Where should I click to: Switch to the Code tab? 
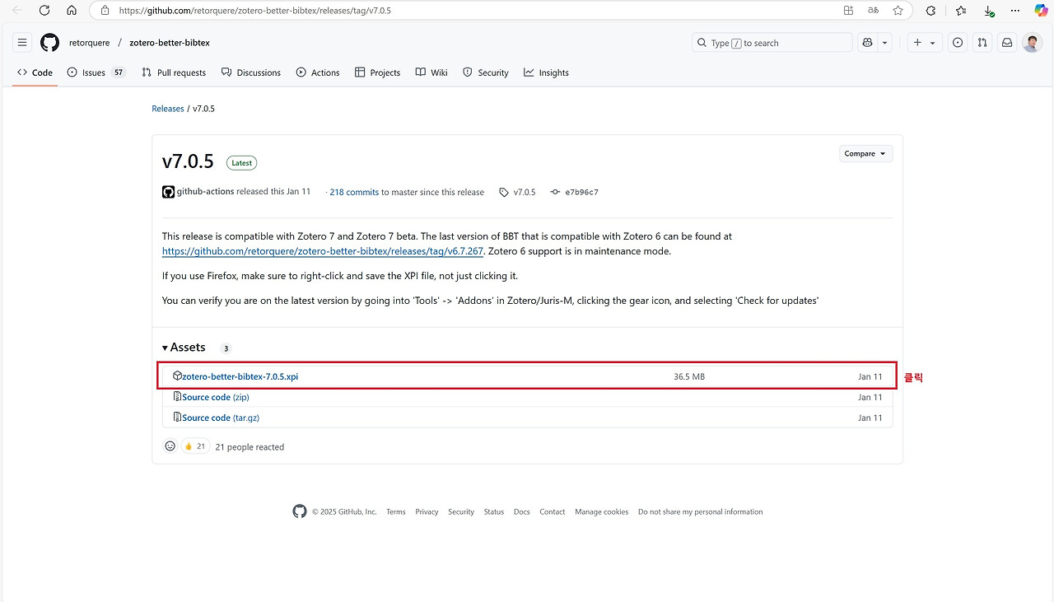pyautogui.click(x=35, y=72)
